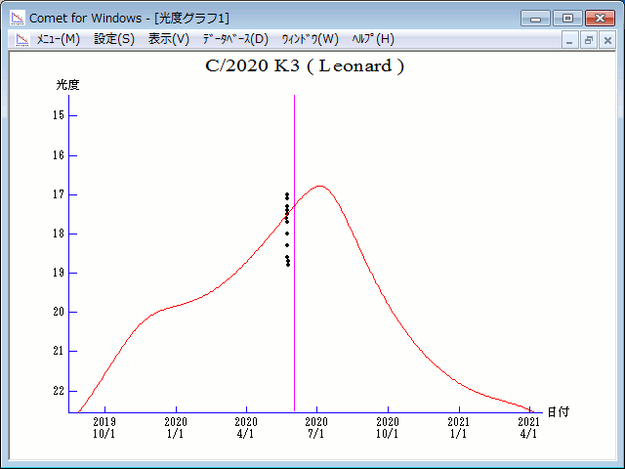Click the red light curve peak
Viewport: 625px width, 469px height.
(319, 186)
